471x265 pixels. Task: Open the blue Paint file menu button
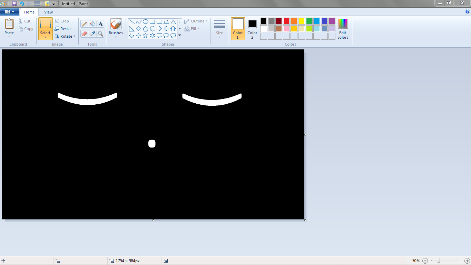click(x=9, y=11)
